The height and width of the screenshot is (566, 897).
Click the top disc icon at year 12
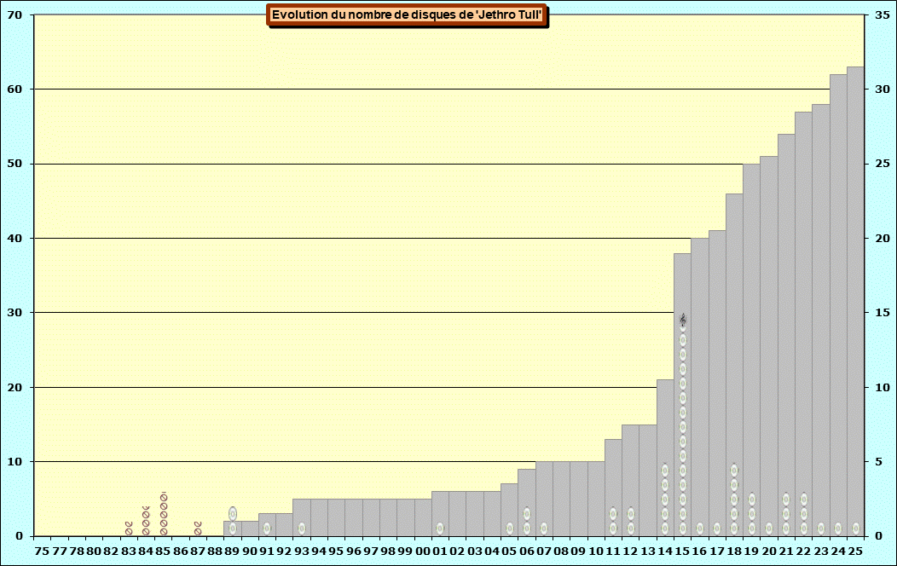coord(630,513)
